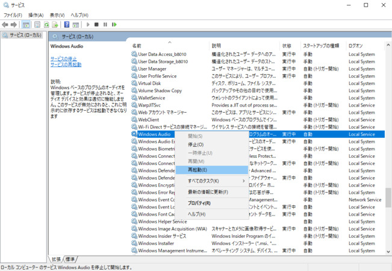Select the Wi-Fi Direct サービス row
This screenshot has width=392, height=271.
coord(258,126)
